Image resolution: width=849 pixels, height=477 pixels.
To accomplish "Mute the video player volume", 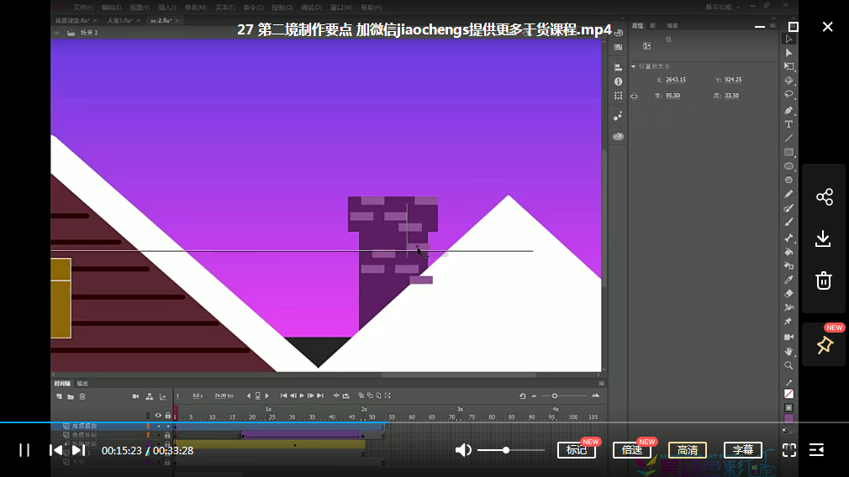I will point(463,450).
